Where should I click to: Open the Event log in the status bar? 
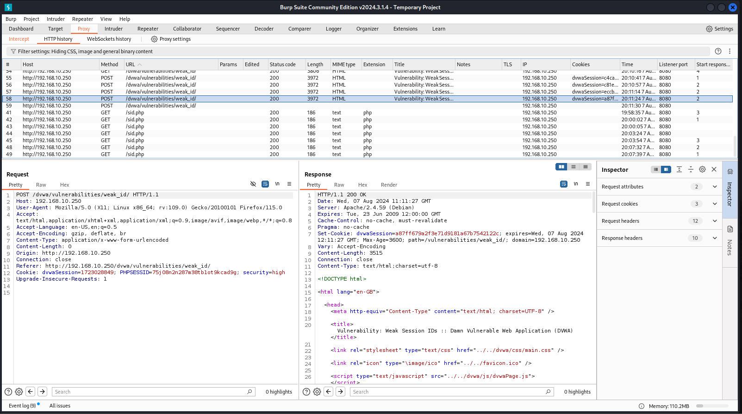point(22,406)
